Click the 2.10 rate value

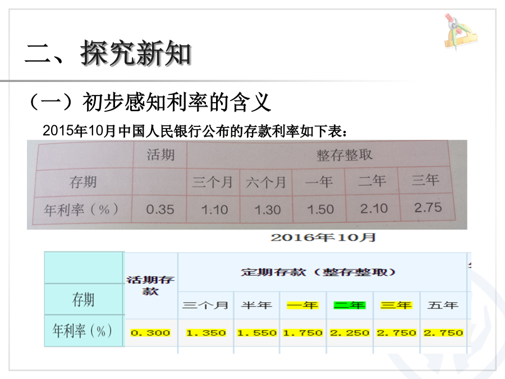pos(374,208)
